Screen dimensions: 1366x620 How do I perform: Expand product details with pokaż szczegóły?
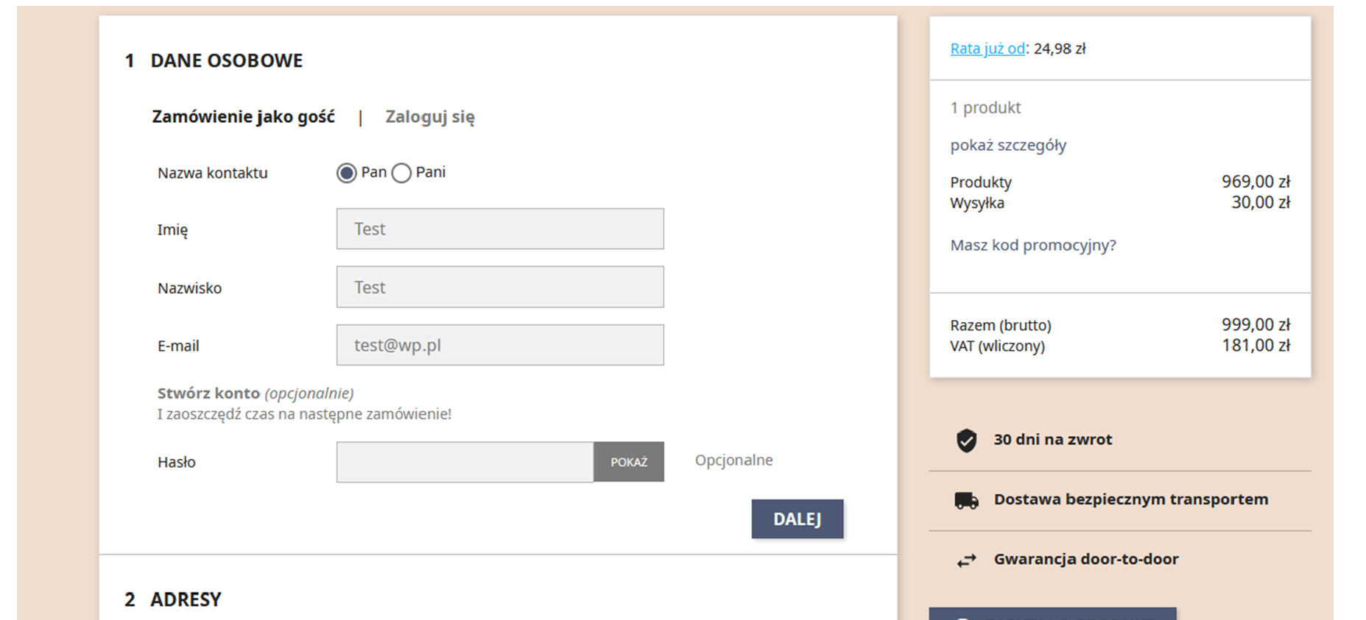[x=1007, y=145]
